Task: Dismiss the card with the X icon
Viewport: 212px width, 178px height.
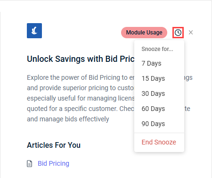Action: coord(191,33)
